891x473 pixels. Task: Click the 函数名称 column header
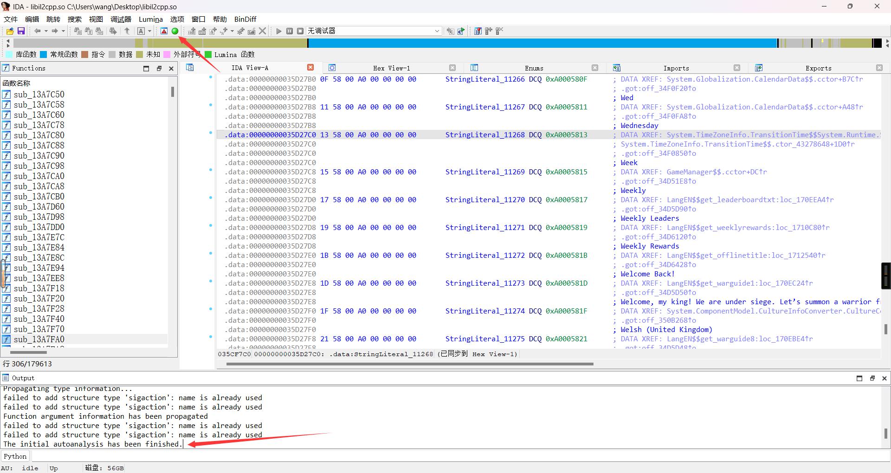tap(16, 83)
